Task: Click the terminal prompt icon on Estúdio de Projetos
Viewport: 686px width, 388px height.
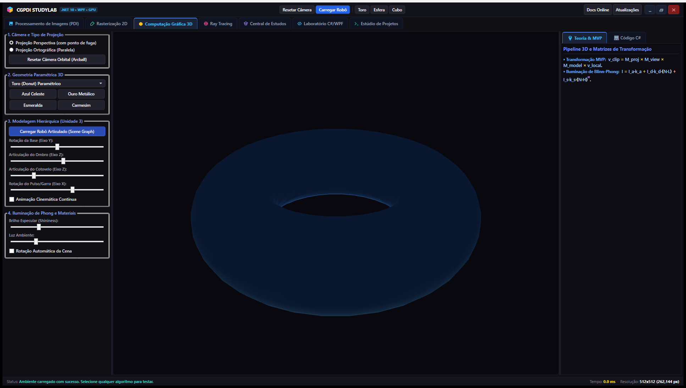Action: tap(356, 24)
